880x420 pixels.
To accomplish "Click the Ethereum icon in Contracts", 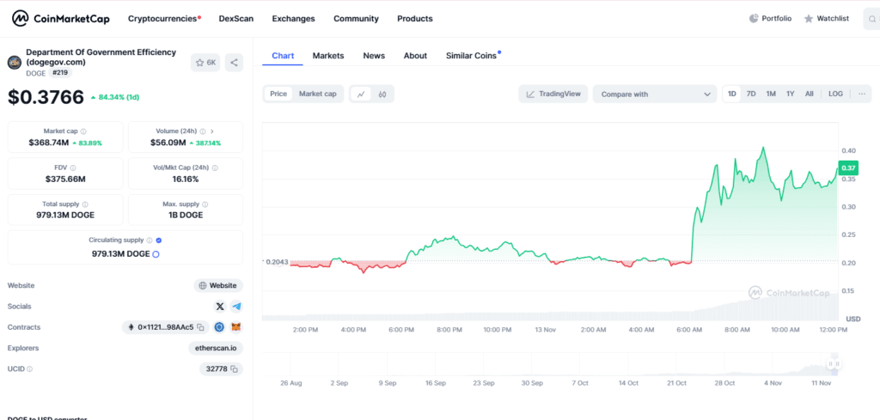I will [x=131, y=327].
